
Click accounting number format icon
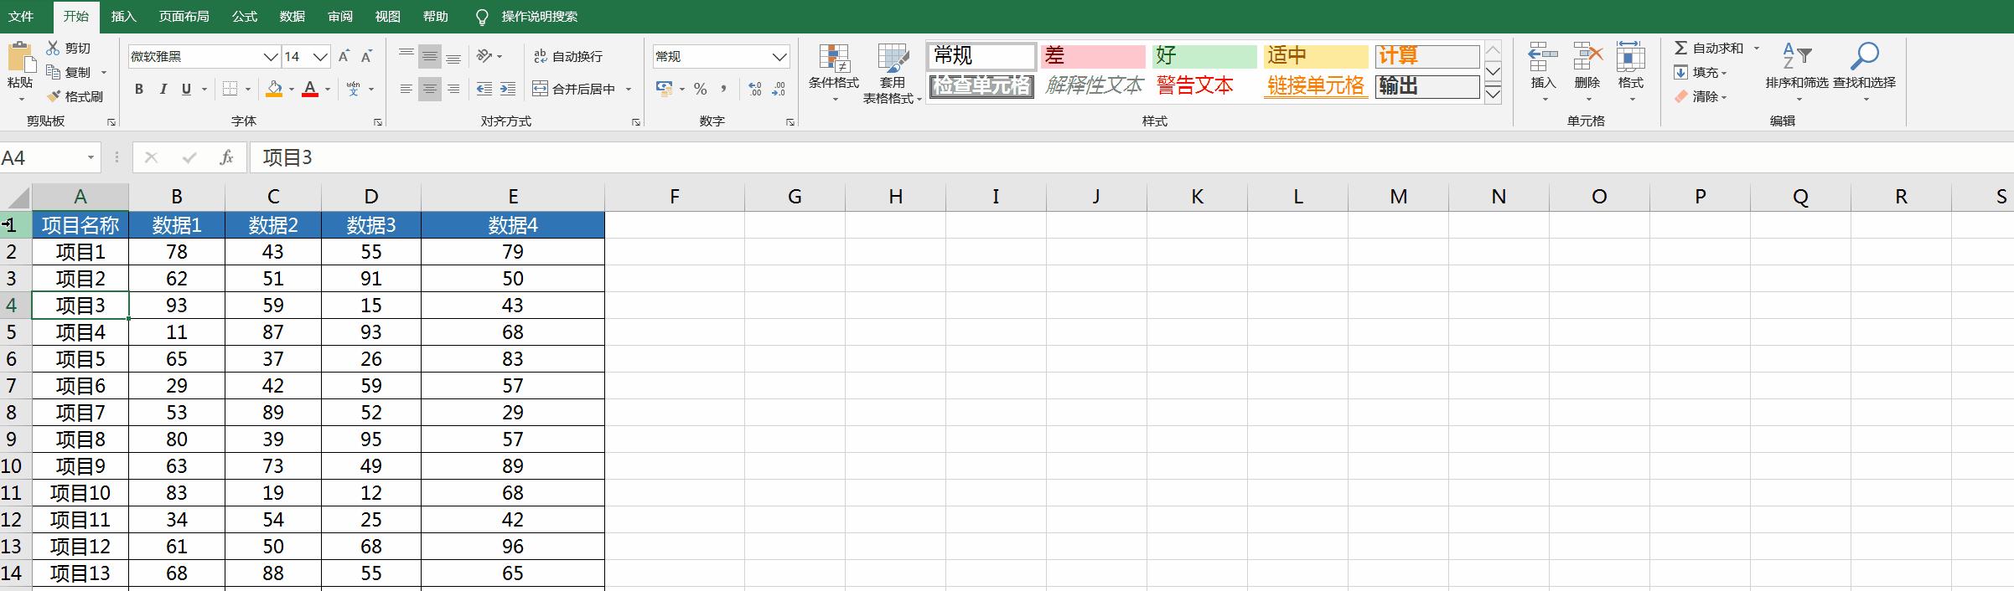665,89
